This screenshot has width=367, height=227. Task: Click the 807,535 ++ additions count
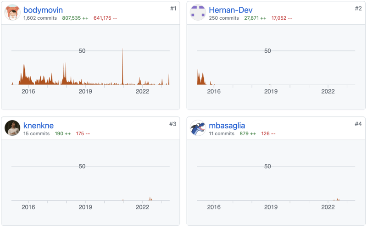75,18
